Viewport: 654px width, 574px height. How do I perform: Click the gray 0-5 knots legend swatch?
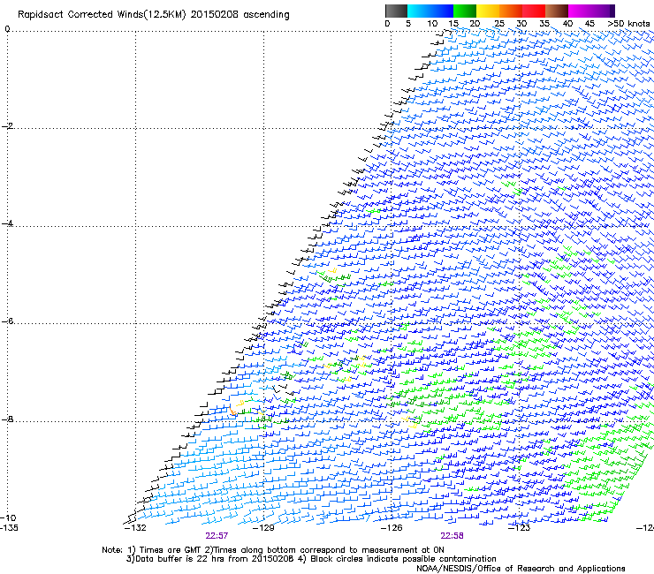coord(396,11)
